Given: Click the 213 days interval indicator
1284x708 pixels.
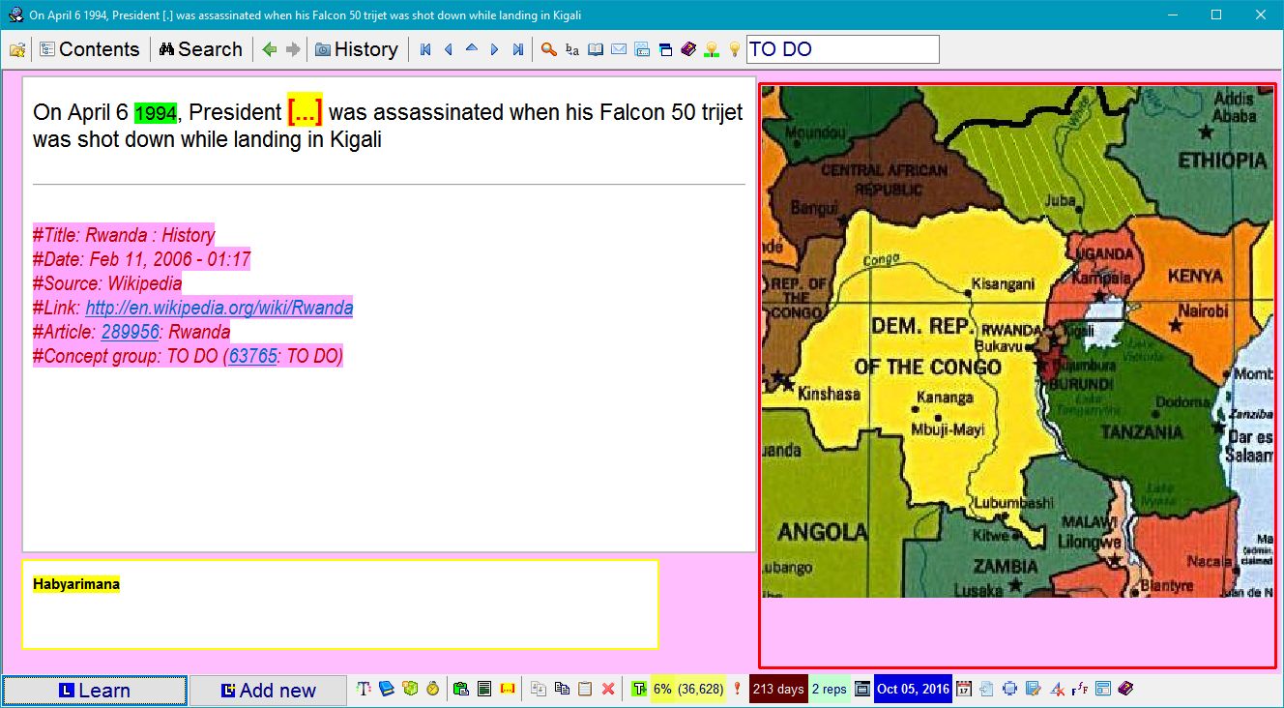Looking at the screenshot, I should (x=777, y=690).
